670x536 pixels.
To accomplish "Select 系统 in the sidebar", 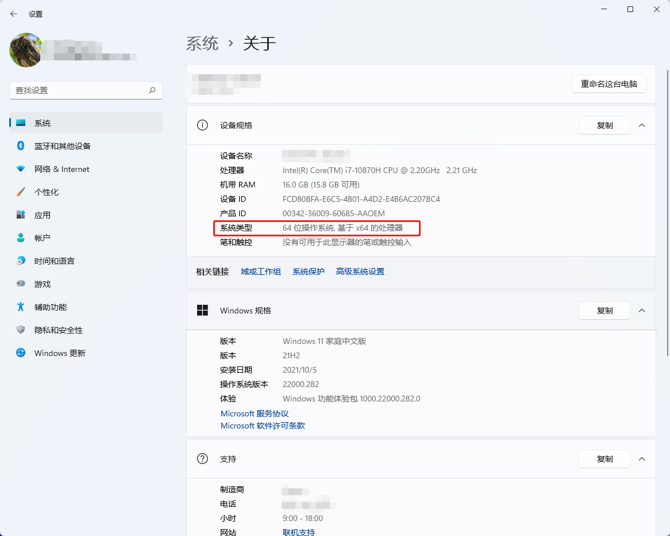I will click(x=86, y=122).
